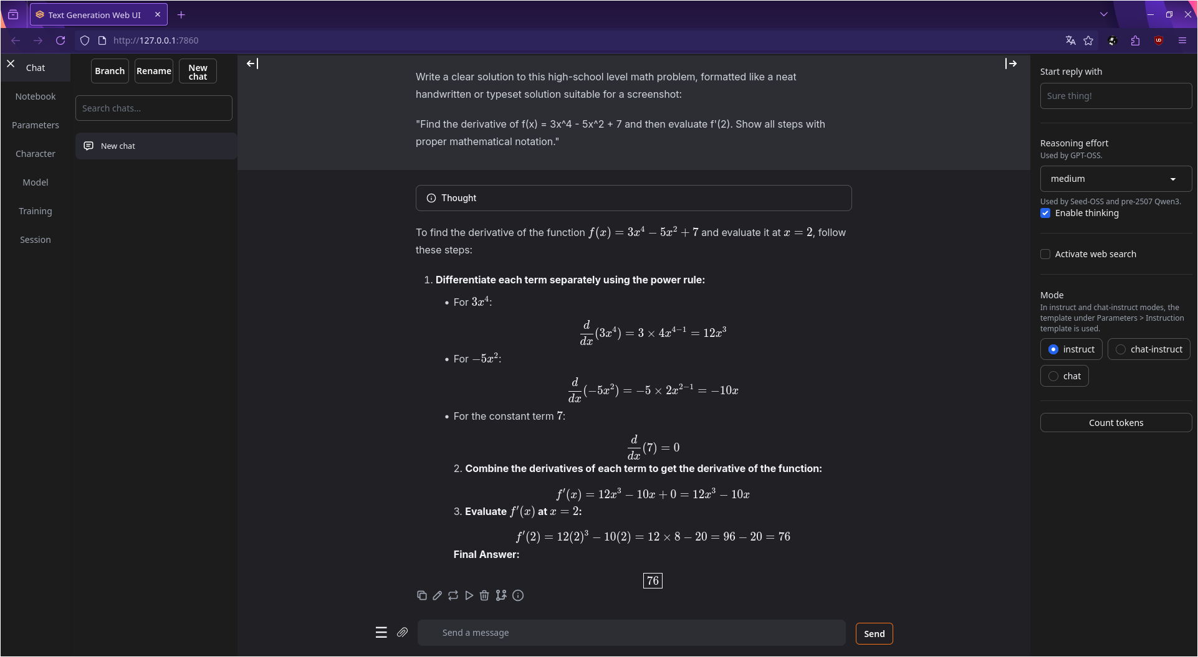Viewport: 1198px width, 657px height.
Task: Click the Search chats field
Action: point(153,108)
